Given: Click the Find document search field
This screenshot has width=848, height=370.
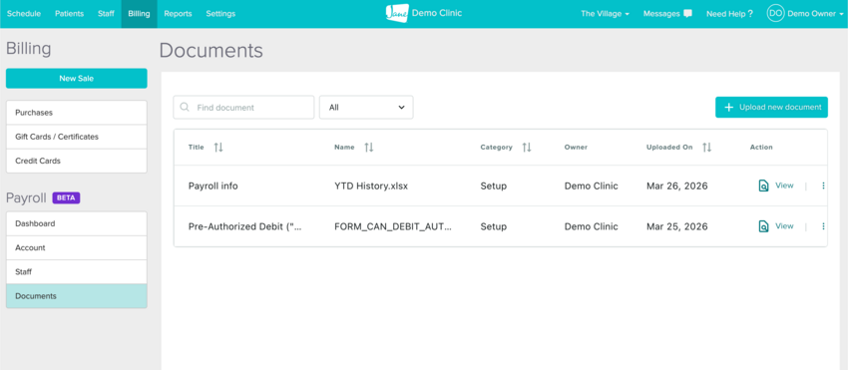Looking at the screenshot, I should click(x=243, y=107).
